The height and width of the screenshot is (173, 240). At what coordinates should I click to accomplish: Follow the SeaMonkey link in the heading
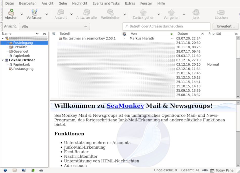(x=125, y=106)
